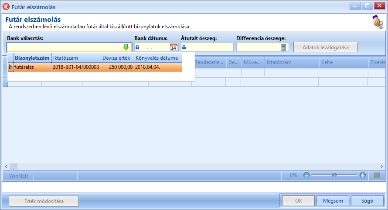Click the lock icon in Bank dátuma field

(x=137, y=47)
